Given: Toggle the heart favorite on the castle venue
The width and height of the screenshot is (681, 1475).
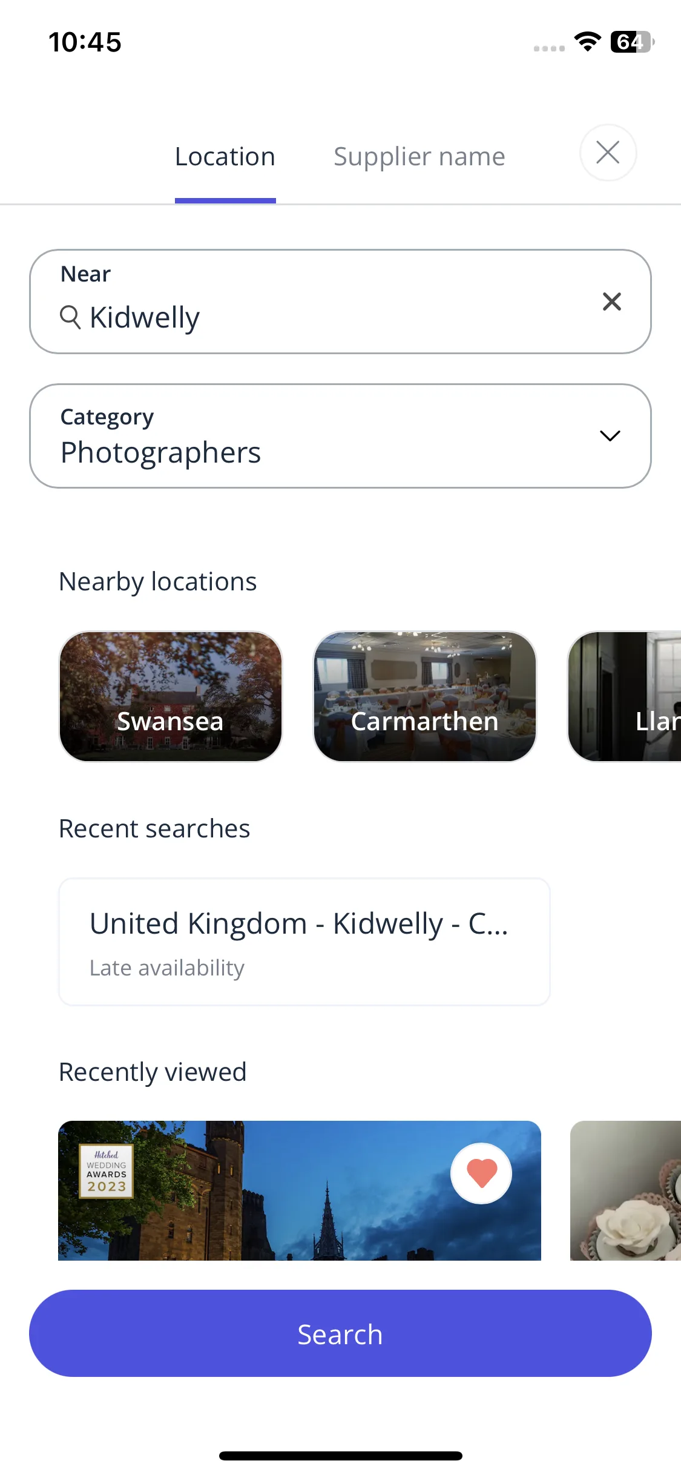Looking at the screenshot, I should point(481,1173).
